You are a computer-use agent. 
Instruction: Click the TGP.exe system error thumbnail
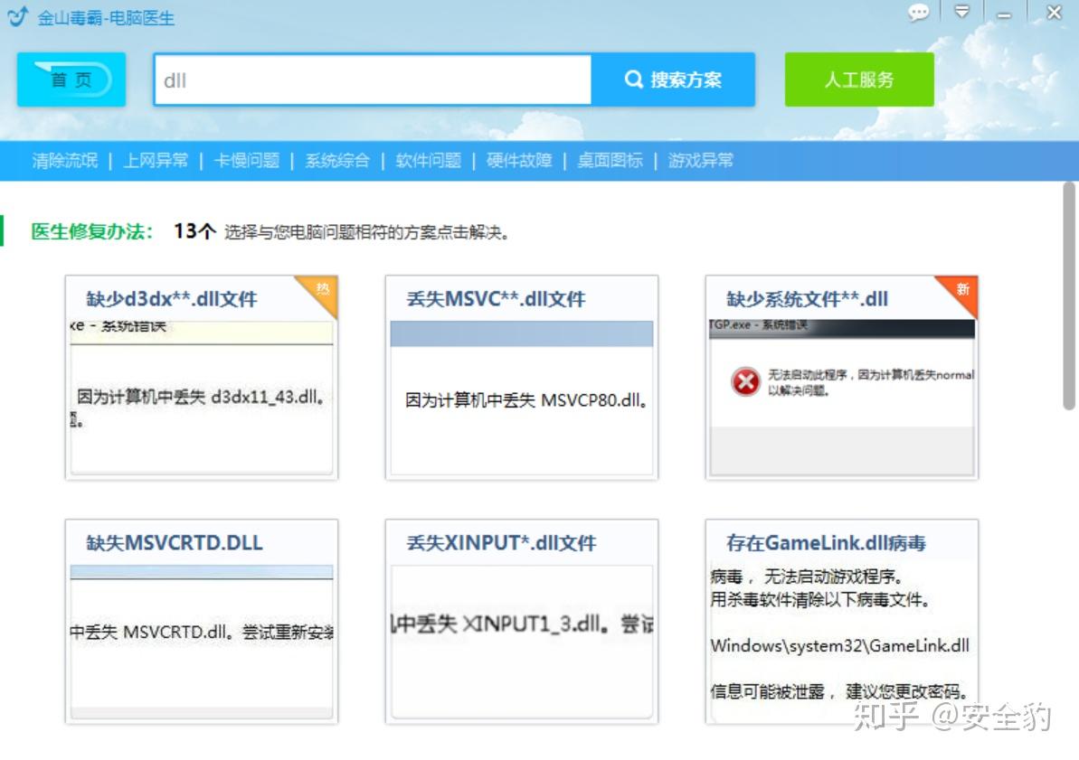coord(842,397)
